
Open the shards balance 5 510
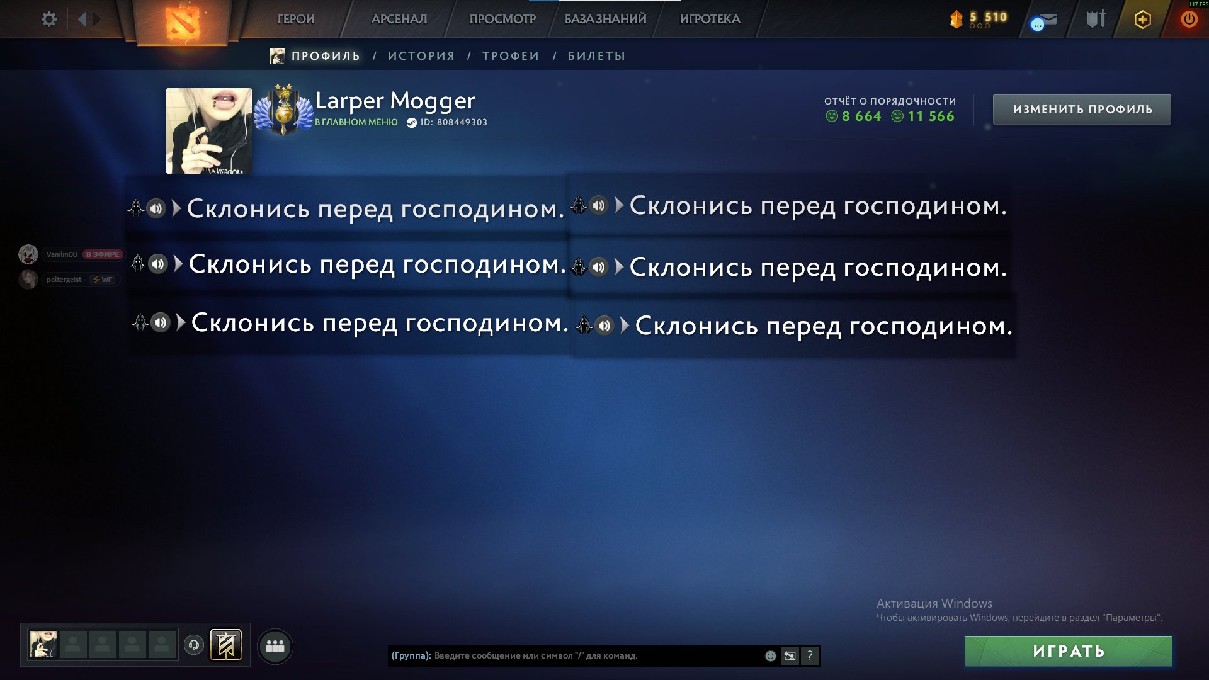click(x=978, y=19)
